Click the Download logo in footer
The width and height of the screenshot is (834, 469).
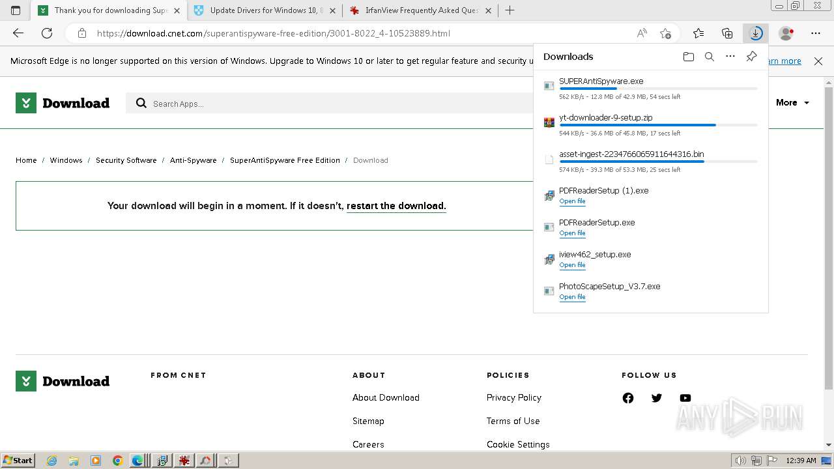pyautogui.click(x=63, y=381)
